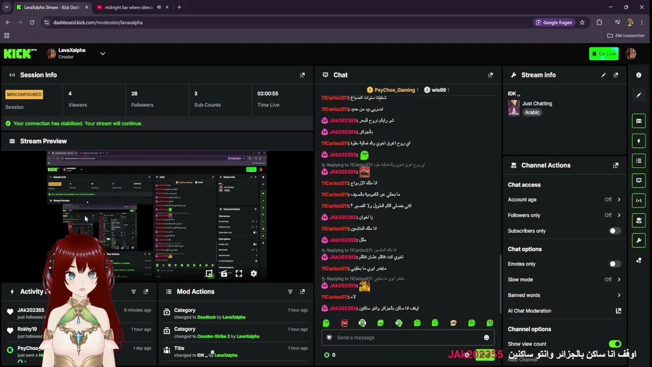Pop out the Session Info panel

point(303,75)
